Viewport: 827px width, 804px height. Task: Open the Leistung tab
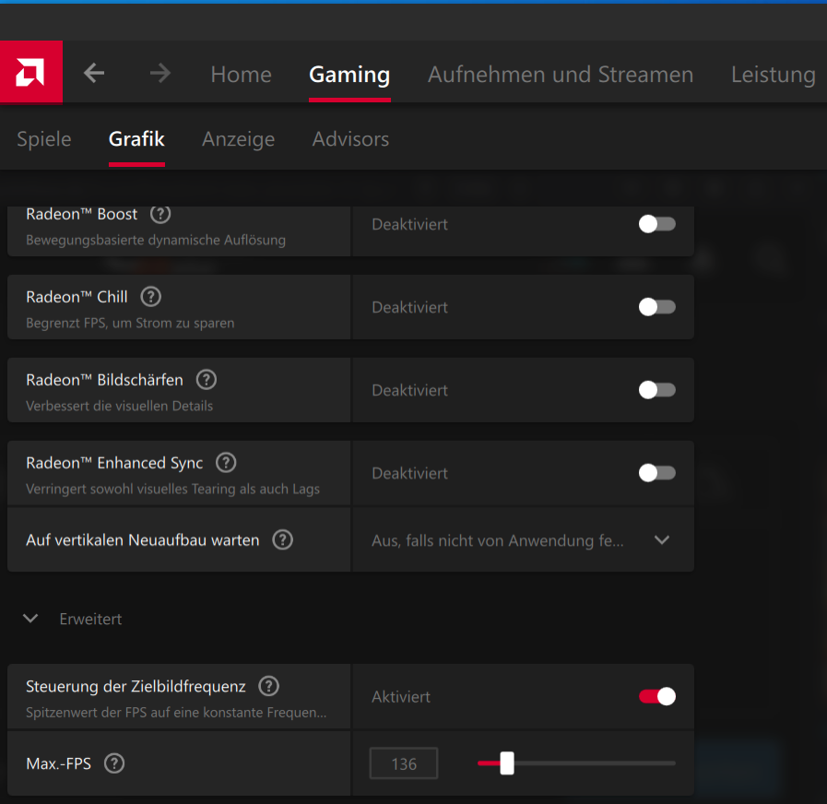click(x=774, y=75)
